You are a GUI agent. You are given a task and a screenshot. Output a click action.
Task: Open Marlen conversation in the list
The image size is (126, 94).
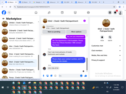pos(19,71)
